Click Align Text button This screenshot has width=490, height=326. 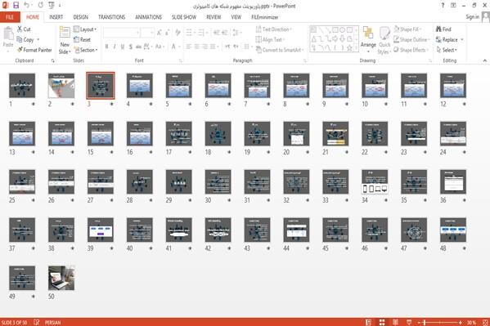tap(270, 40)
